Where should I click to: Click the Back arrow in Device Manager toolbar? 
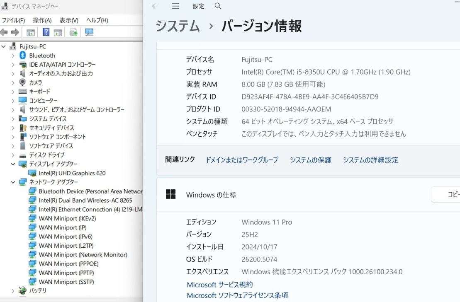(x=3, y=32)
